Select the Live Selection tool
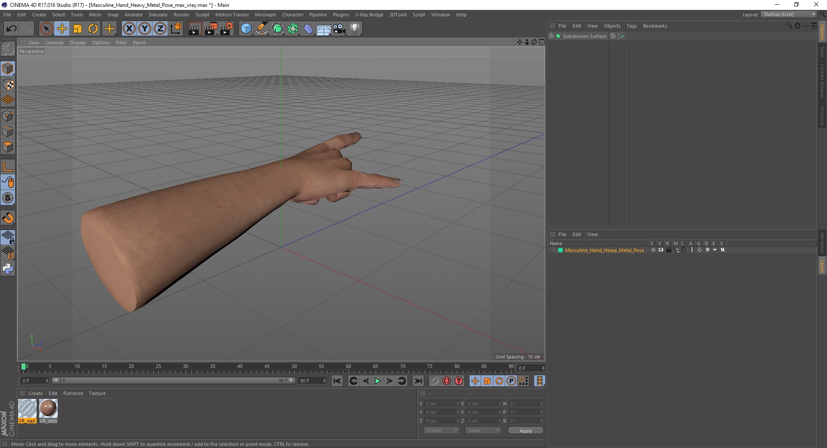 46,29
